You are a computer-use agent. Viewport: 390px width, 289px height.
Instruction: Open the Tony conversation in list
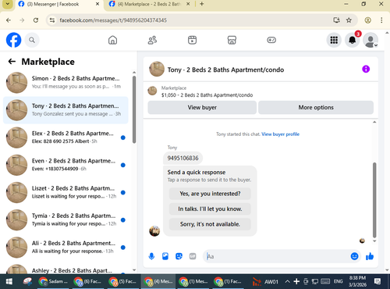coord(66,110)
